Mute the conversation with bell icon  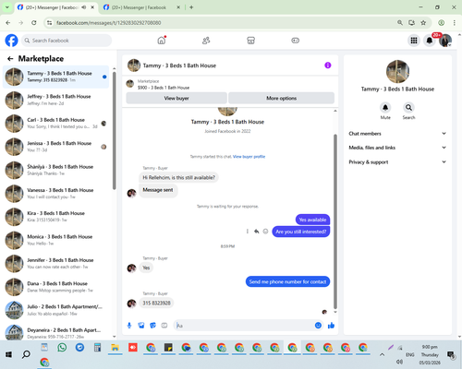385,108
